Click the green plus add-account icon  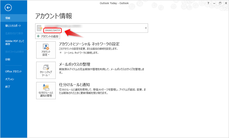click(x=38, y=36)
